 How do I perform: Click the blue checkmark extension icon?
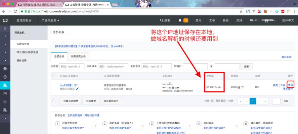pos(277,11)
